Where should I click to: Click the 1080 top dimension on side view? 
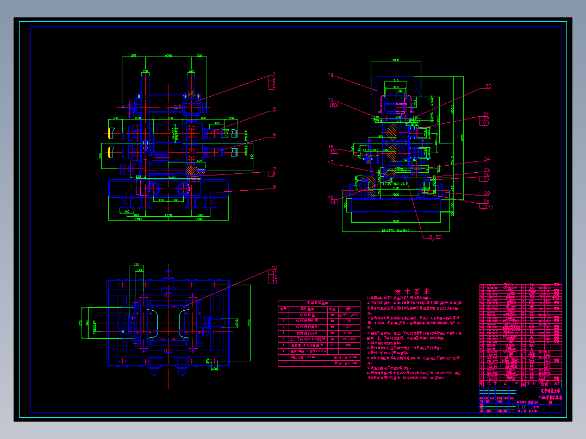click(395, 60)
